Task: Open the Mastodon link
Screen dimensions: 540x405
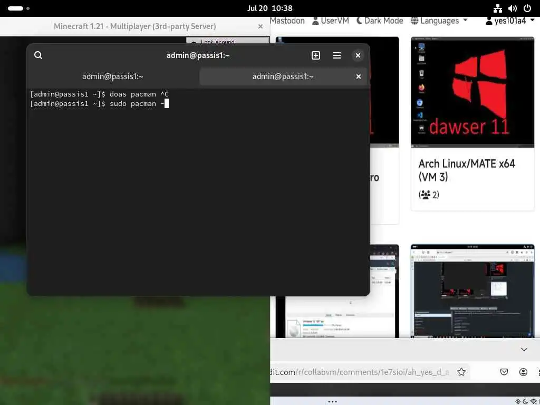Action: click(x=287, y=21)
